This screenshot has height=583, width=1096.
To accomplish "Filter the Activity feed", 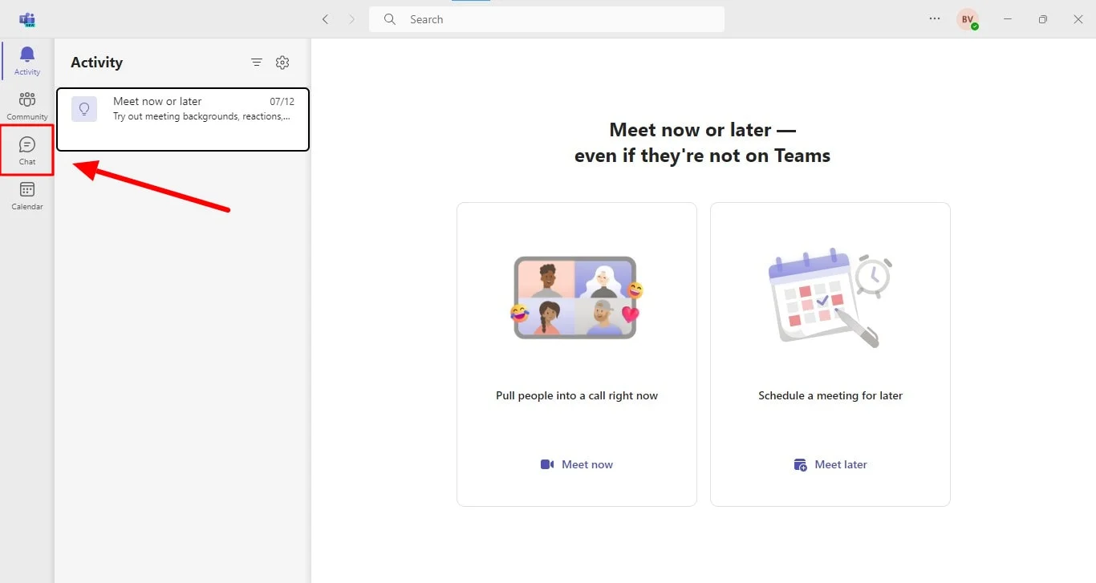I will (257, 63).
